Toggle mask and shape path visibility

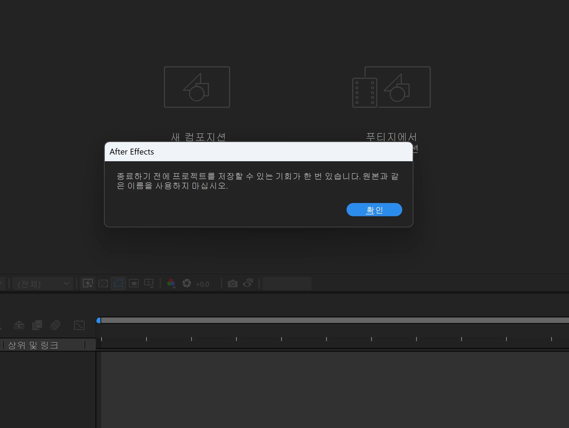118,283
